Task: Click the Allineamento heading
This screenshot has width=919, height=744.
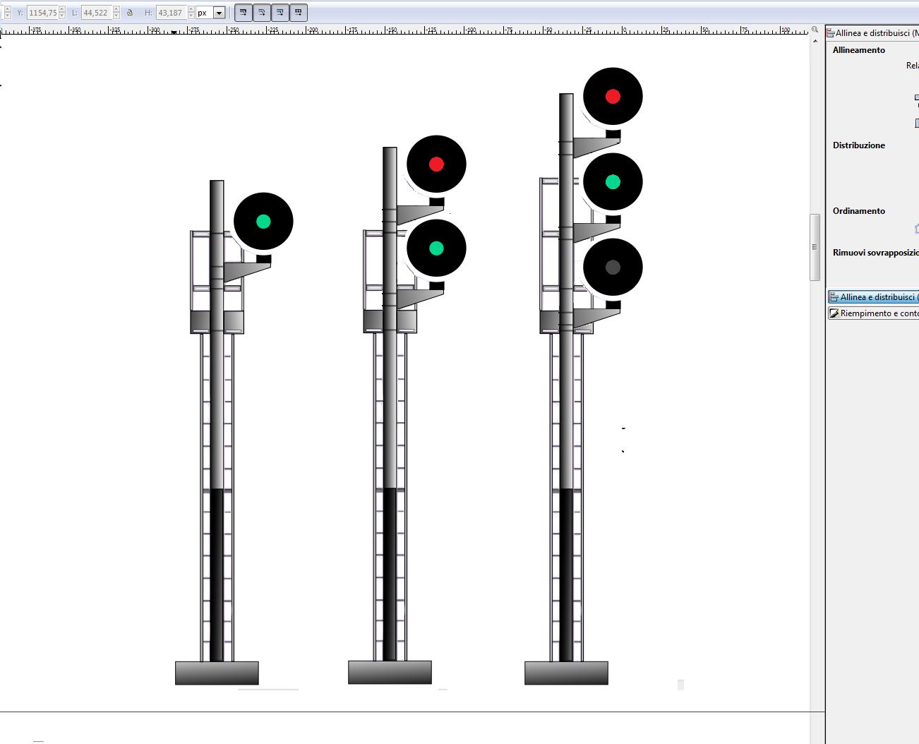Action: pyautogui.click(x=858, y=50)
